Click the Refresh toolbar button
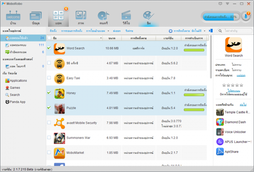254x172 pixels. (x=129, y=31)
